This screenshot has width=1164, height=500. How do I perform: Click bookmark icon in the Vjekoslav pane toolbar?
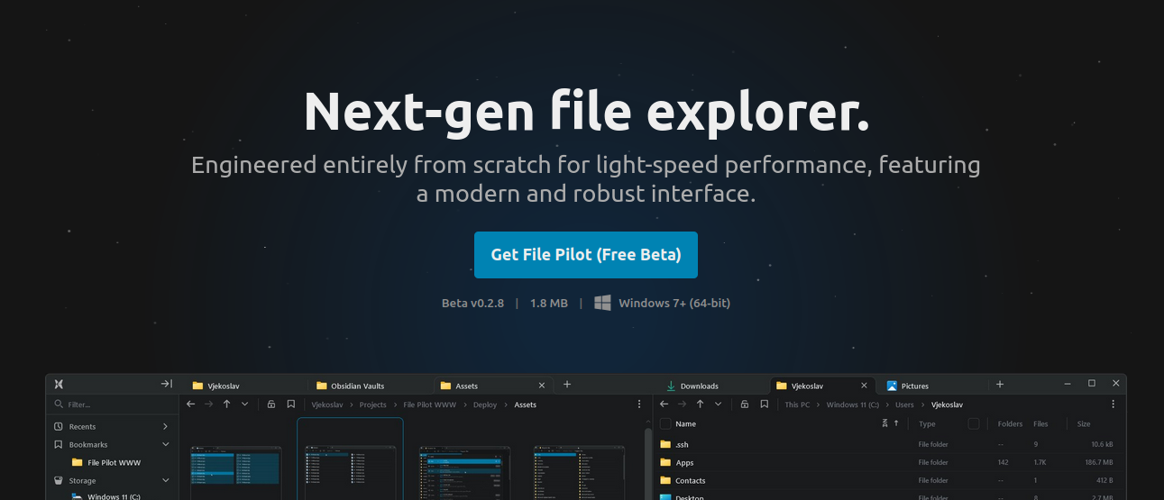point(764,405)
